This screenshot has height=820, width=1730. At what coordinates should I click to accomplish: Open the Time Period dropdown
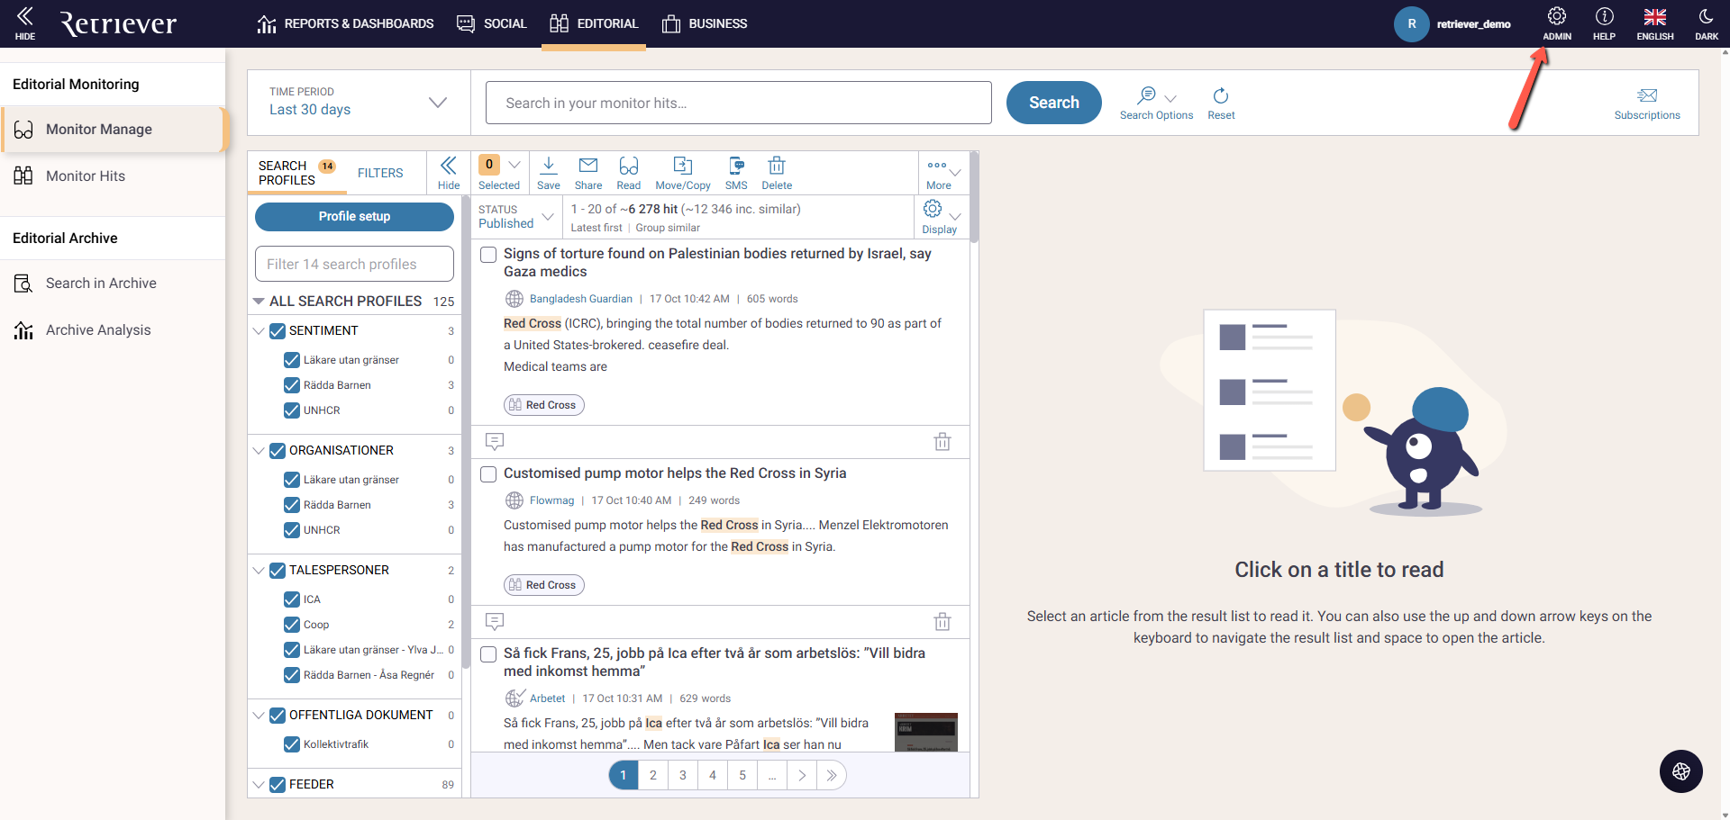(359, 103)
